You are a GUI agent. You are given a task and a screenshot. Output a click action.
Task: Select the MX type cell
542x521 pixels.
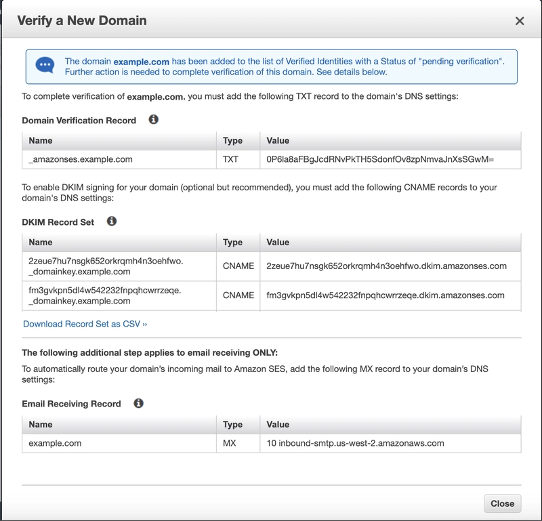click(238, 443)
